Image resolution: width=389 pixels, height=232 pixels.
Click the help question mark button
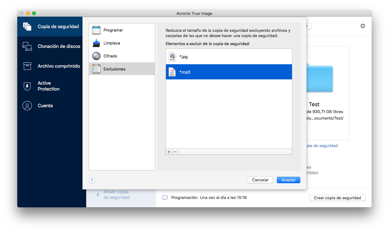click(x=92, y=180)
